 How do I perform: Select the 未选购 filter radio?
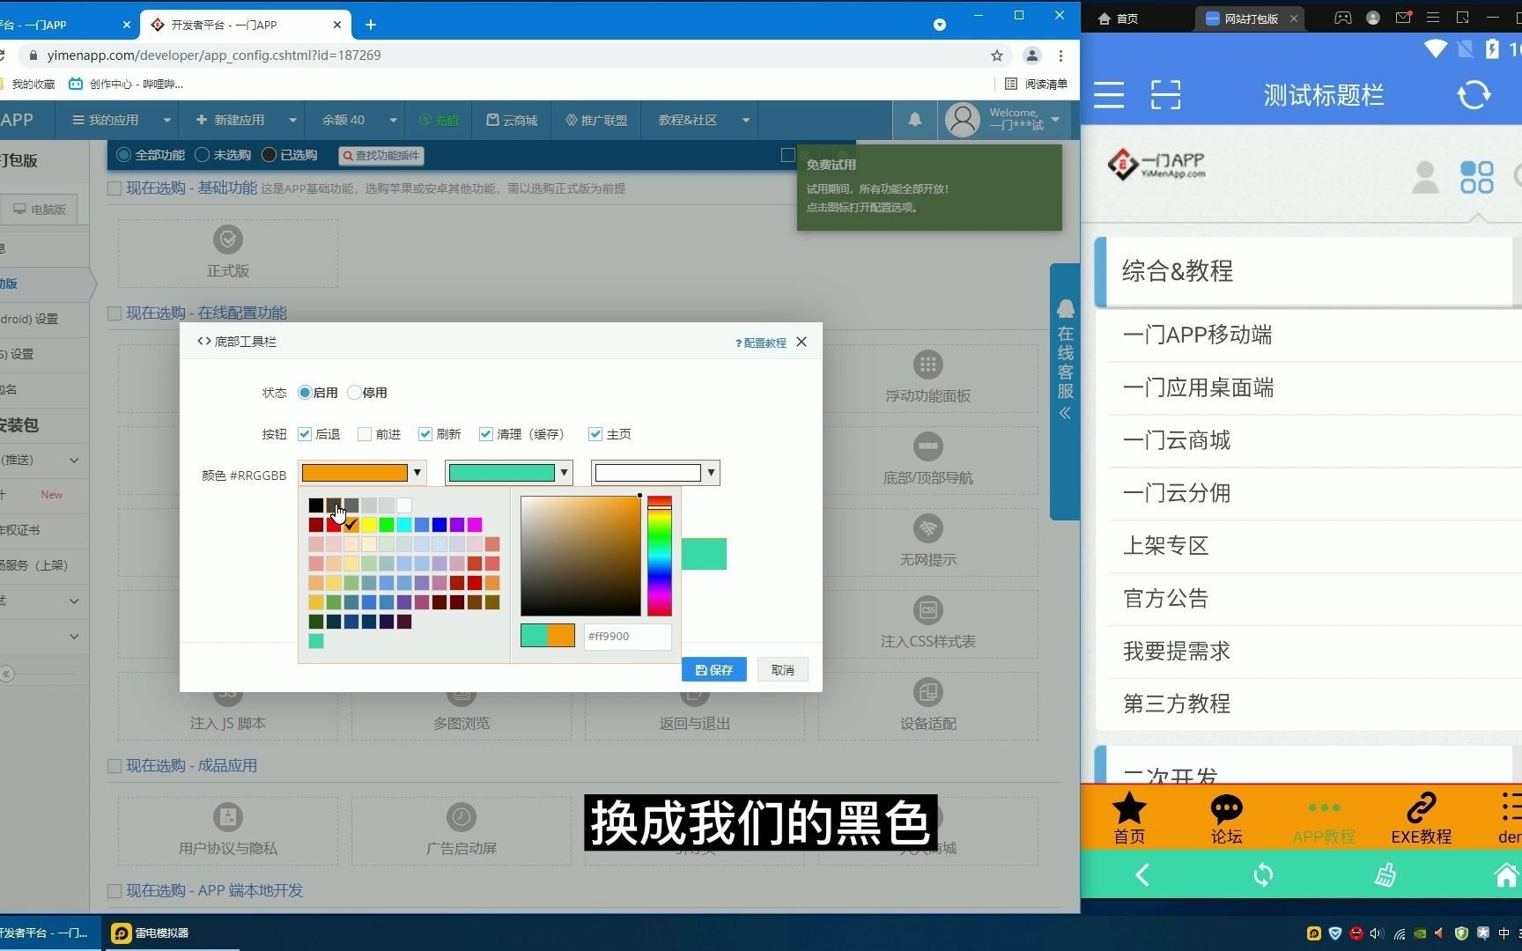coord(202,155)
